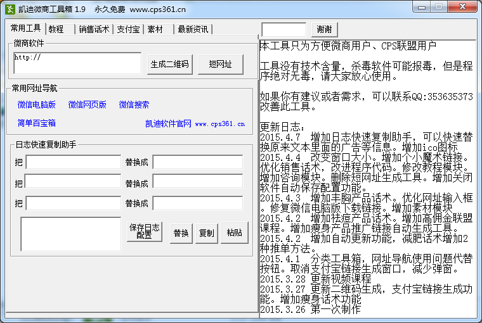
Task: Open the 销售话术 tab
Action: [x=94, y=29]
